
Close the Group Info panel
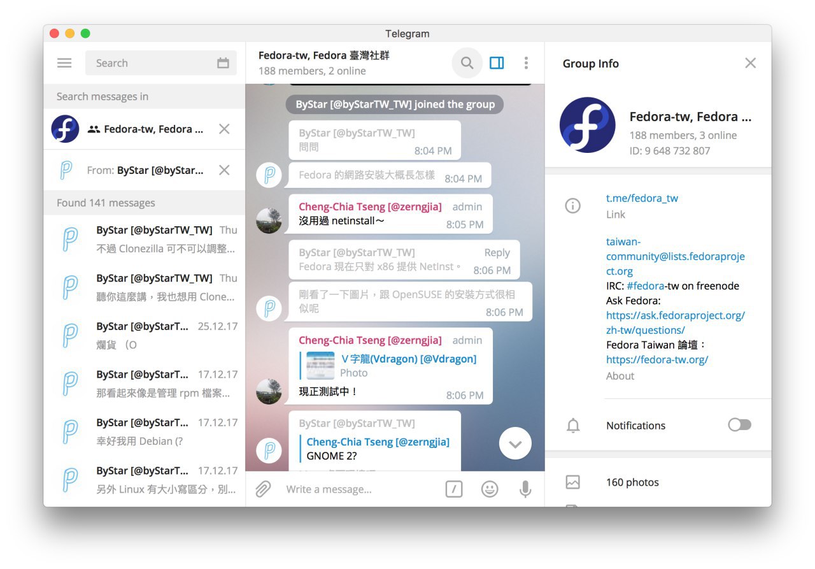point(751,63)
